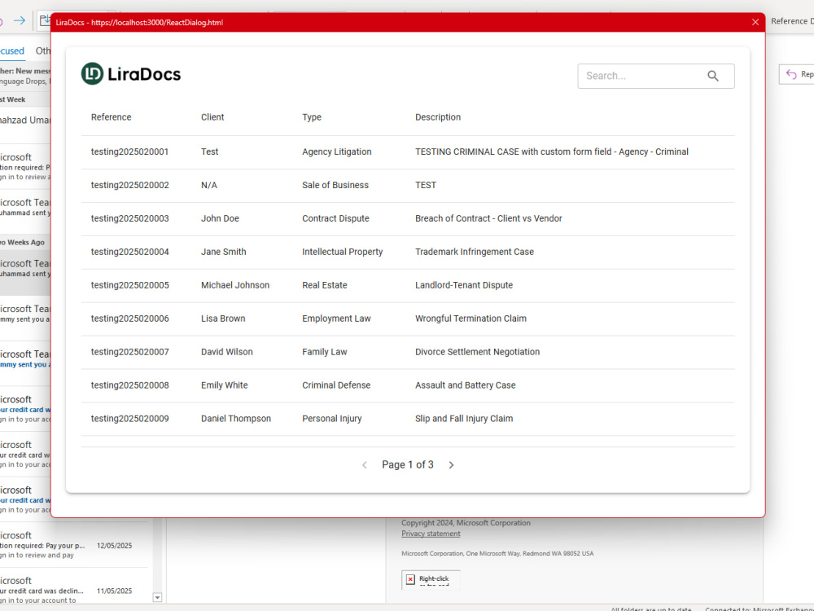Click the broken image placeholder in Outlook email

pyautogui.click(x=431, y=580)
